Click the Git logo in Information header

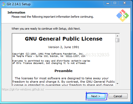pyautogui.click(x=123, y=16)
